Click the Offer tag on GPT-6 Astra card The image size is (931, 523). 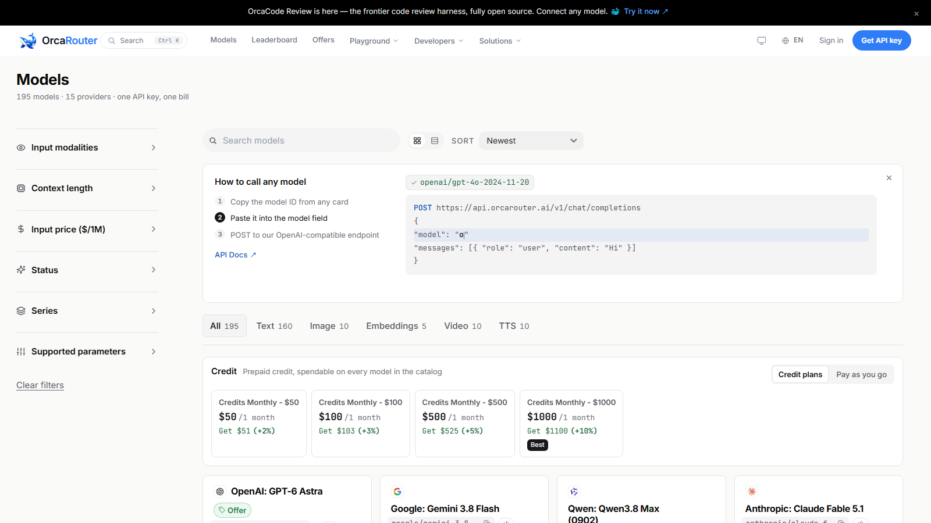(232, 510)
